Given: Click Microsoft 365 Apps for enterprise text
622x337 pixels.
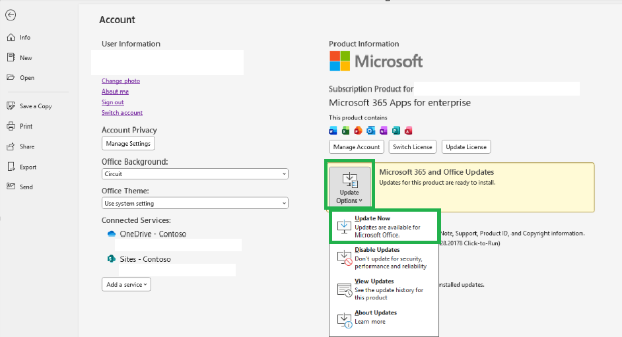Looking at the screenshot, I should click(x=399, y=103).
